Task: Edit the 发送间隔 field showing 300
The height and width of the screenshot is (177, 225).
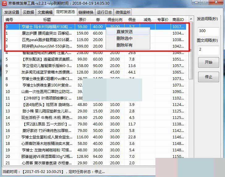Action: pyautogui.click(x=208, y=32)
